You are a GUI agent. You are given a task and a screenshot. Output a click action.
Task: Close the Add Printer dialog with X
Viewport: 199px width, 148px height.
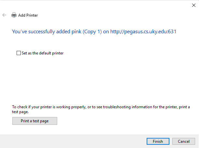[194, 5]
